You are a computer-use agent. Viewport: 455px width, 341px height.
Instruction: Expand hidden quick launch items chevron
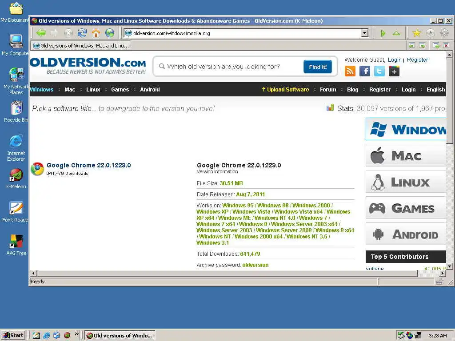(x=76, y=334)
